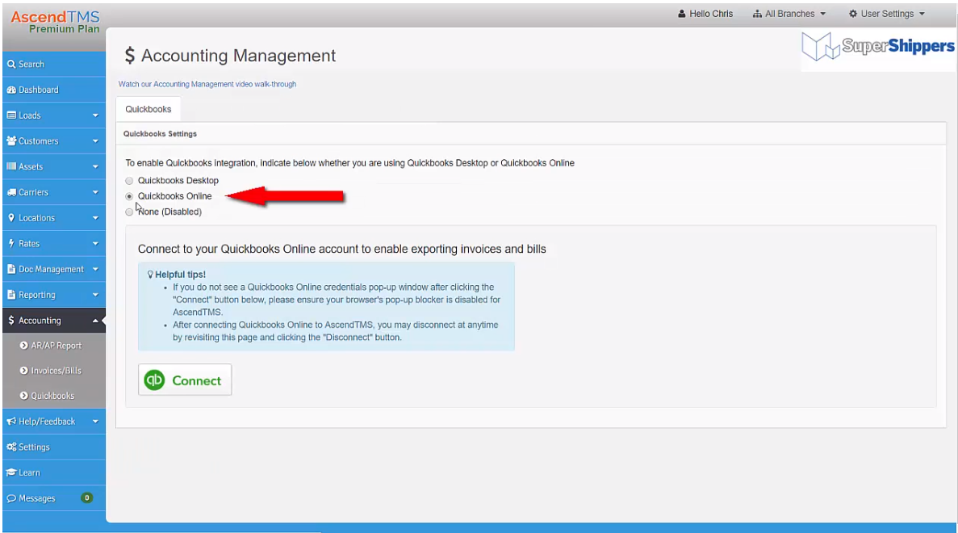Expand the Locations menu arrow
The height and width of the screenshot is (533, 958).
coord(95,218)
